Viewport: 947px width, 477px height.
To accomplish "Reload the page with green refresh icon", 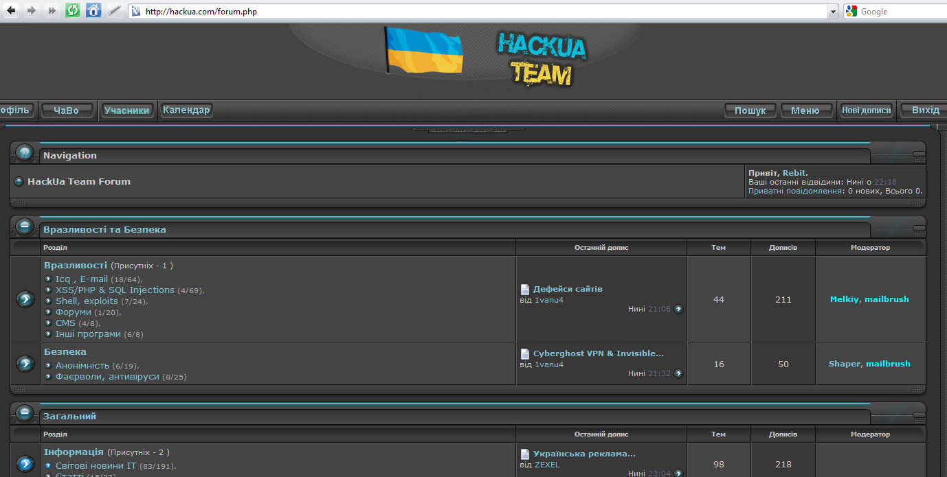I will coord(73,11).
